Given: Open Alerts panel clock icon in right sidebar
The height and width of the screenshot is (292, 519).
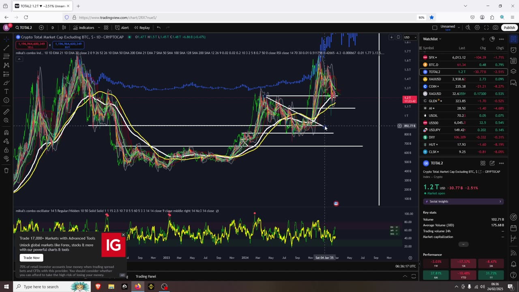Looking at the screenshot, I should [513, 50].
